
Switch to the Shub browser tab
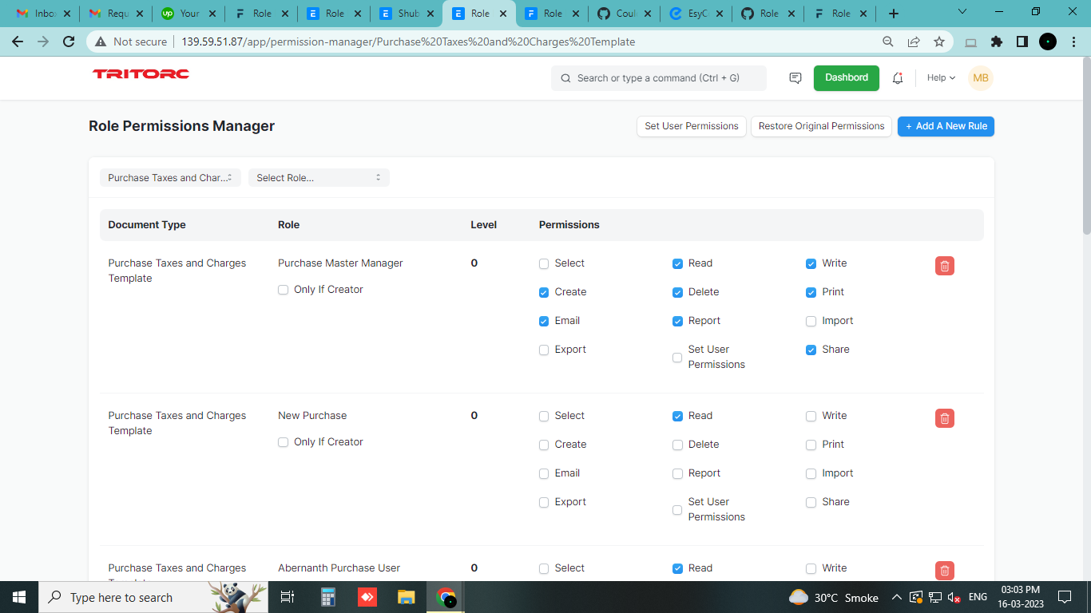pos(407,13)
